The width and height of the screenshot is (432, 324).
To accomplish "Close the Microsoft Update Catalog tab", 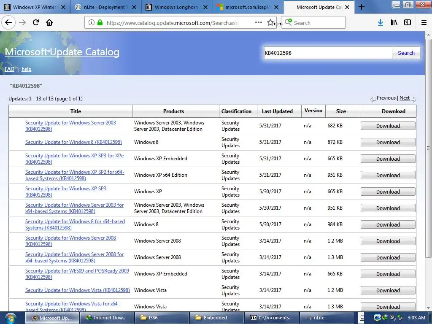I will click(347, 7).
